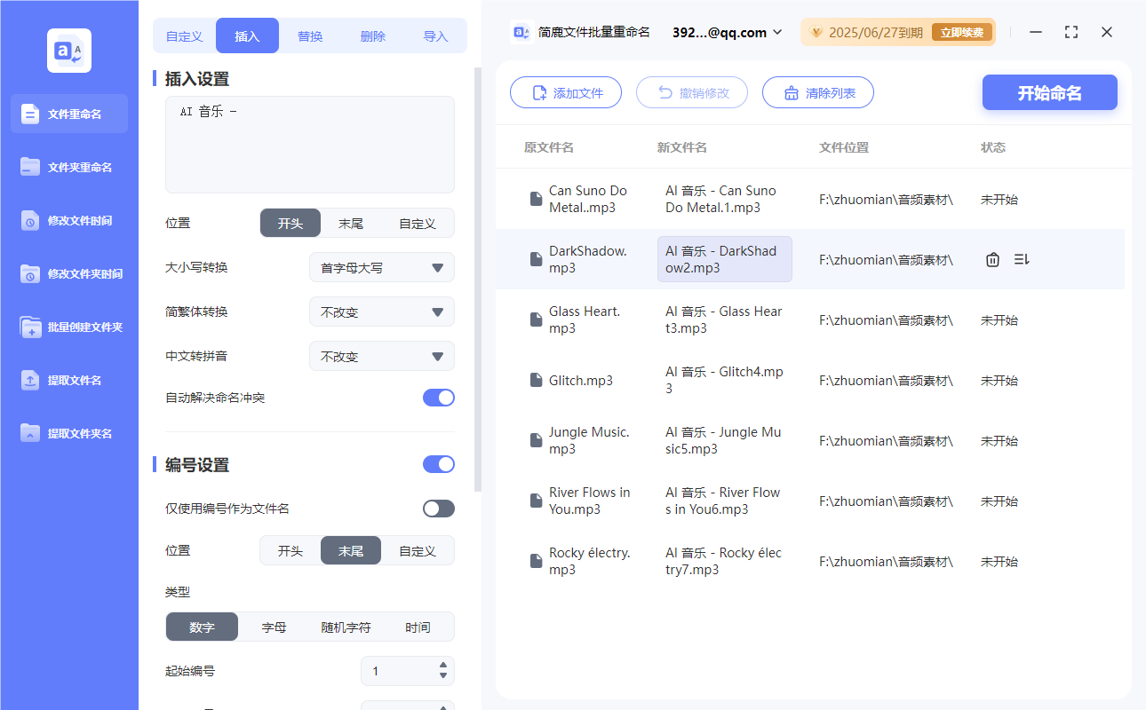The height and width of the screenshot is (710, 1146).
Task: Open the 提取文件夹名 tool
Action: [x=68, y=433]
